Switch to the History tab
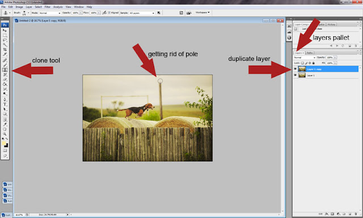Screen dimensions: 363x218 331,24
